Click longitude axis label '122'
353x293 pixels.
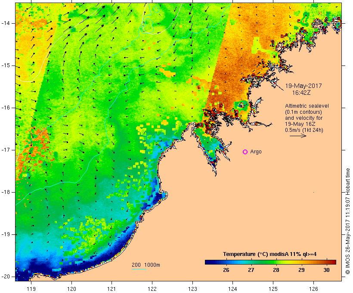click(x=152, y=289)
